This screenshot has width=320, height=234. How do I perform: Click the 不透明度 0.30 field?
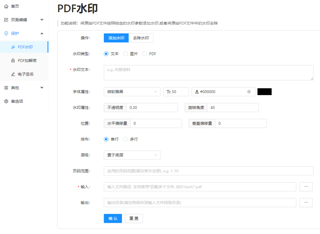point(152,108)
